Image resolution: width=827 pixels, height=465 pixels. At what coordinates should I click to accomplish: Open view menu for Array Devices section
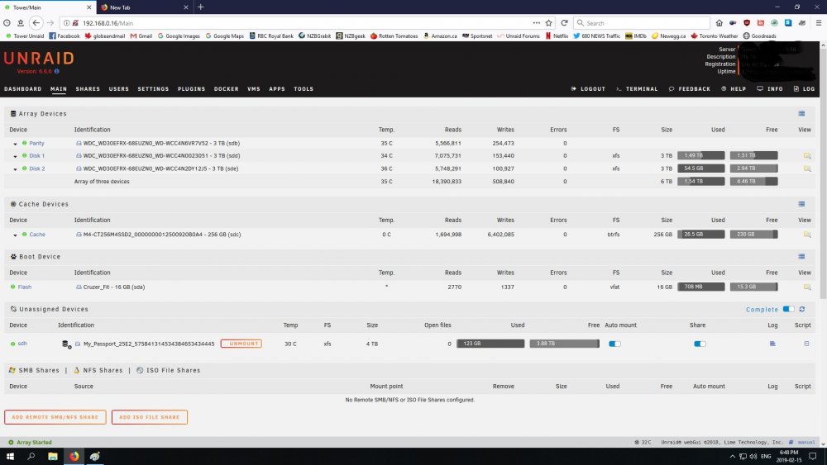pos(801,114)
